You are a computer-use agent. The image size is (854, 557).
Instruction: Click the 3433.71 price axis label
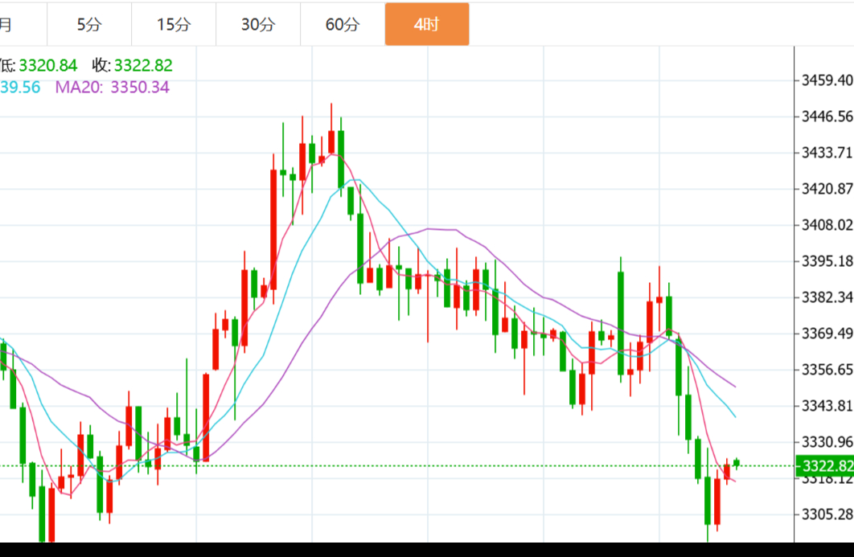tap(827, 153)
